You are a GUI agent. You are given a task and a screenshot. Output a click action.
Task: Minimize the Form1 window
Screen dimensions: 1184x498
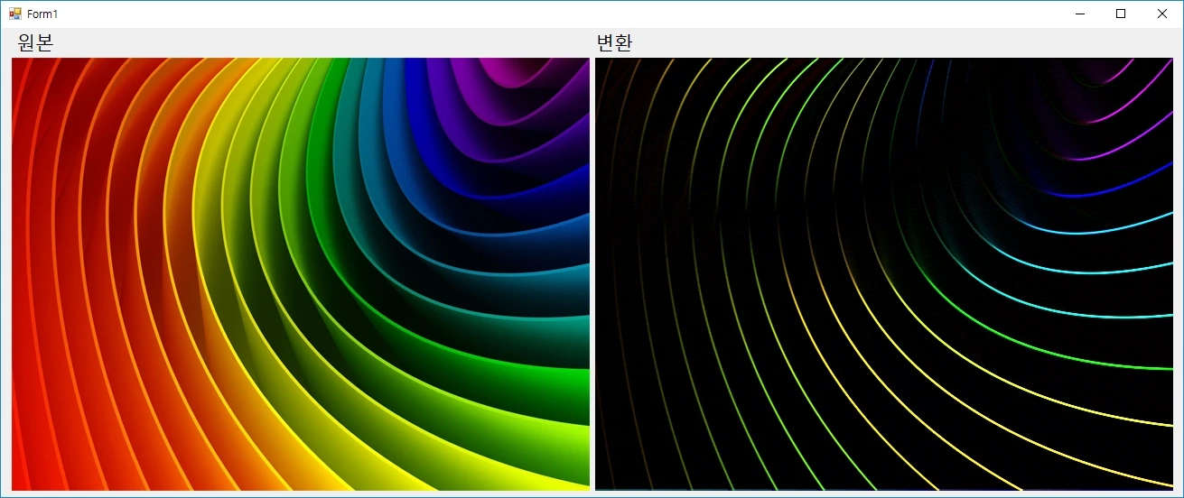point(1079,14)
